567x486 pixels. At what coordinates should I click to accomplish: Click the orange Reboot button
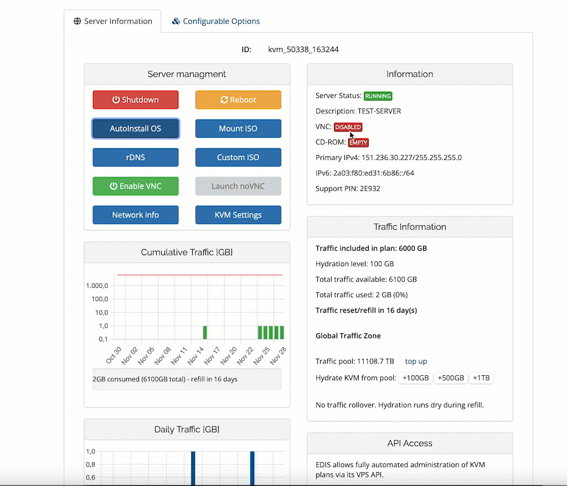click(238, 100)
